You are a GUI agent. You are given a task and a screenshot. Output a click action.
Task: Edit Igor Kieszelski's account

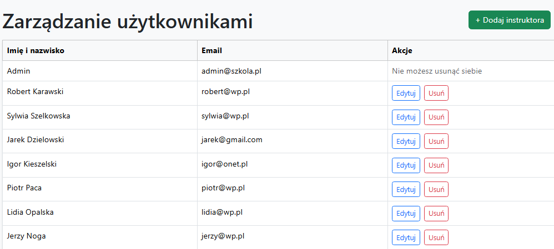[406, 165]
